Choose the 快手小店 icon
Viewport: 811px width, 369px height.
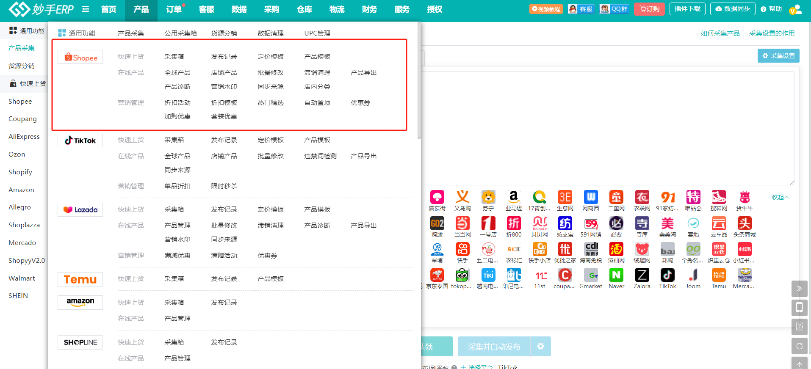540,249
